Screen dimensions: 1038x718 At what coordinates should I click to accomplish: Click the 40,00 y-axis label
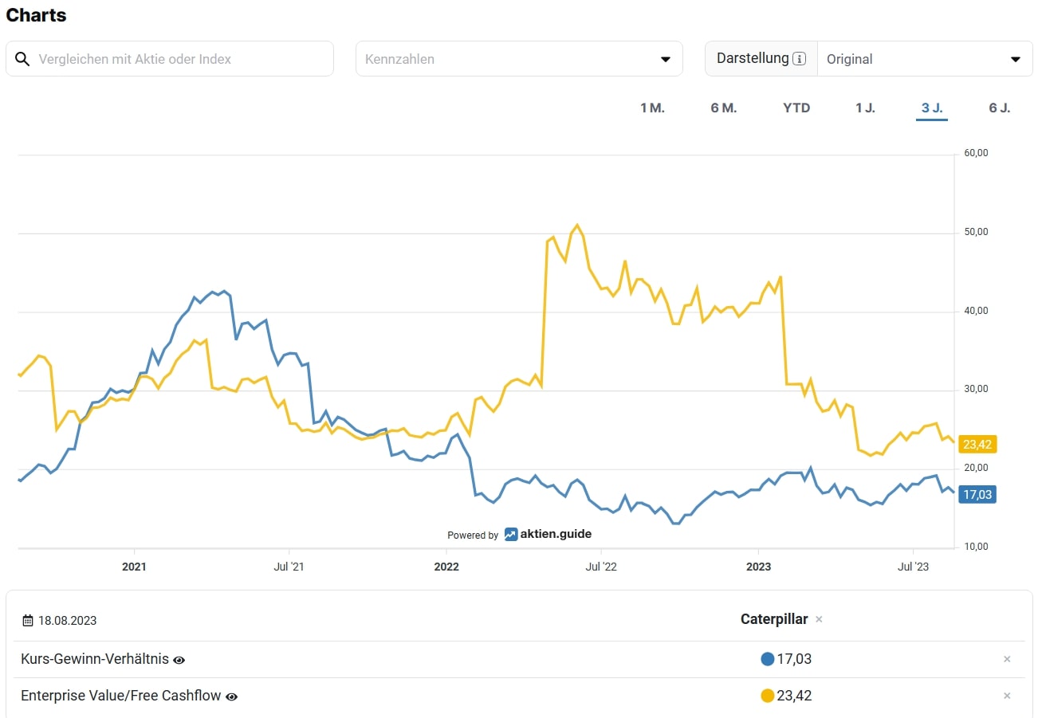(976, 311)
